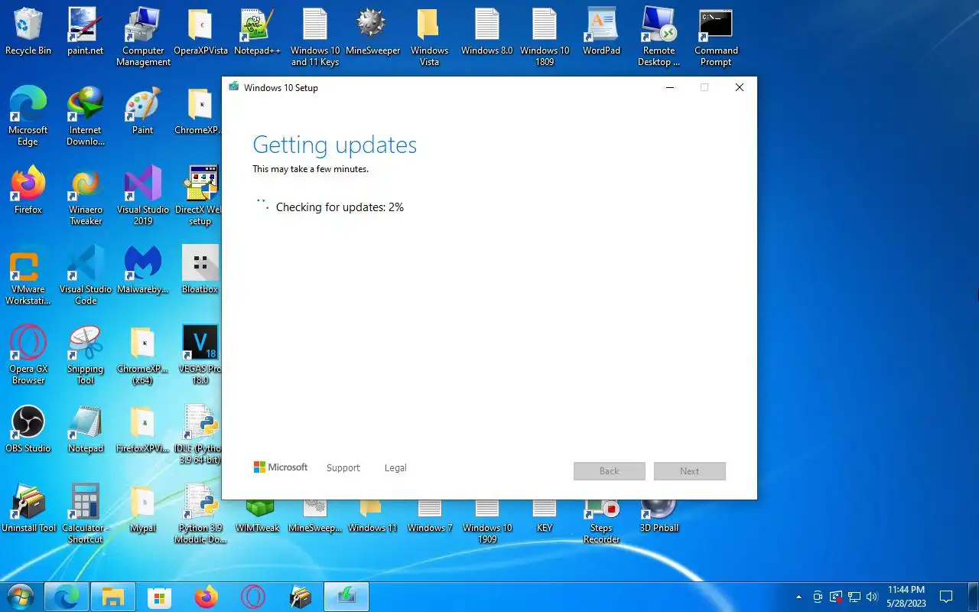This screenshot has height=612, width=979.
Task: Select the Windows 7 text file
Action: coord(430,516)
